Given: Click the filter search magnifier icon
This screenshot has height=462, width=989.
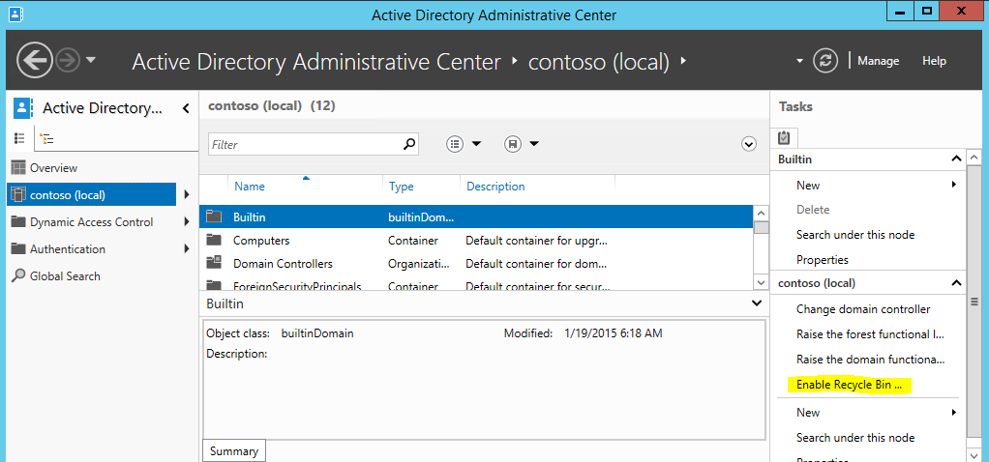Looking at the screenshot, I should [x=409, y=144].
